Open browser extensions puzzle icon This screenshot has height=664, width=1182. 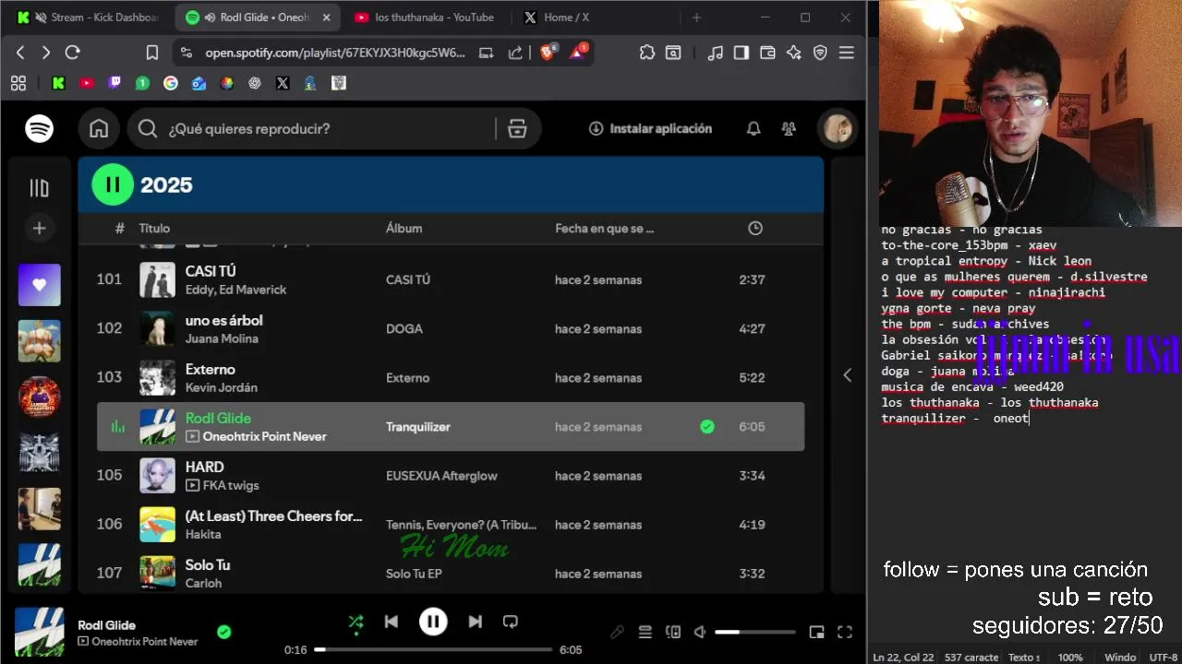pos(647,53)
